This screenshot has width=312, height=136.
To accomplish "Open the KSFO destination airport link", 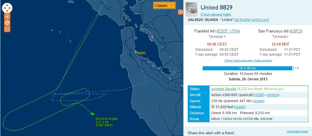I will (296, 31).
